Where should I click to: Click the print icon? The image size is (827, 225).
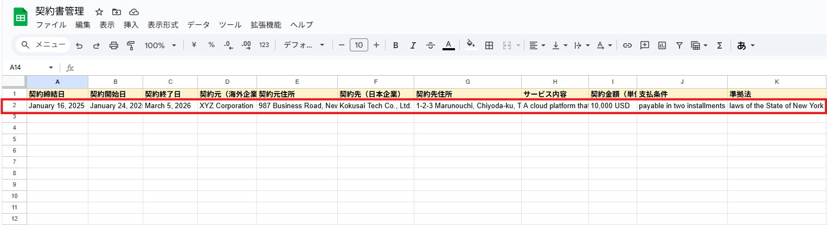point(114,45)
